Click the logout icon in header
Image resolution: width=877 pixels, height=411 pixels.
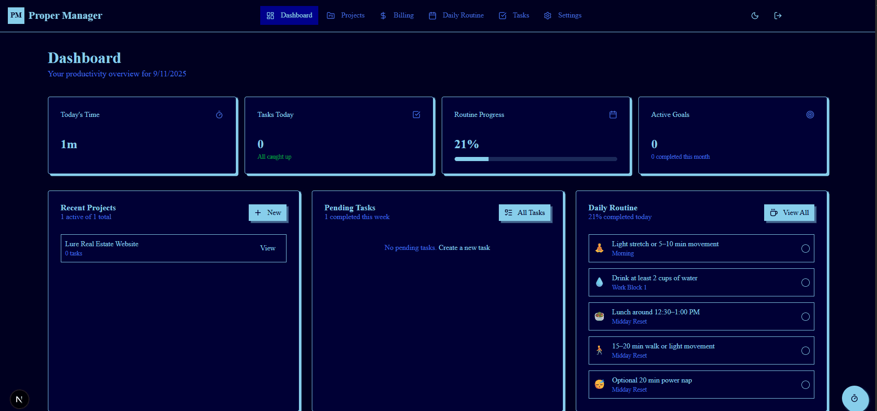tap(778, 16)
